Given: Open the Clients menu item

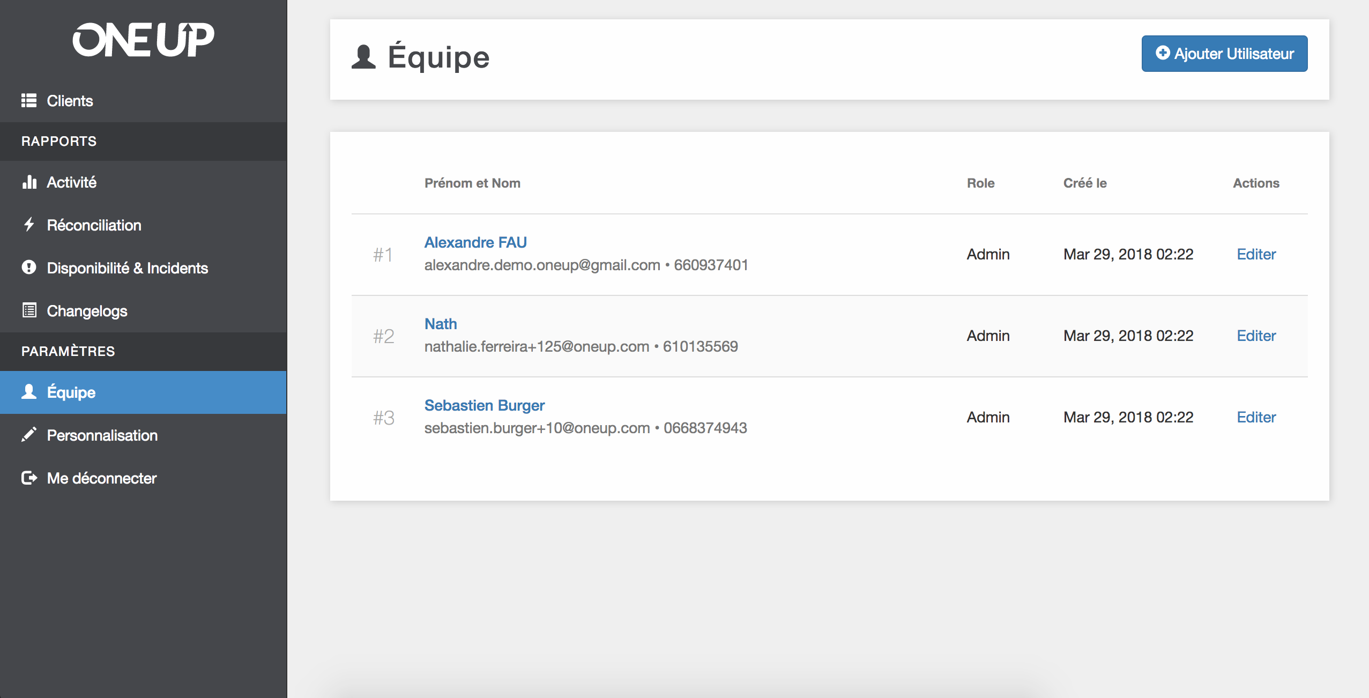Looking at the screenshot, I should [x=70, y=101].
